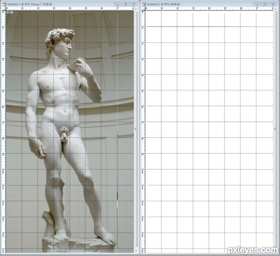Click the Untitled-1 @ 50% (Shape 7, RGB/8) title
The width and height of the screenshot is (280, 256).
tap(30, 4)
